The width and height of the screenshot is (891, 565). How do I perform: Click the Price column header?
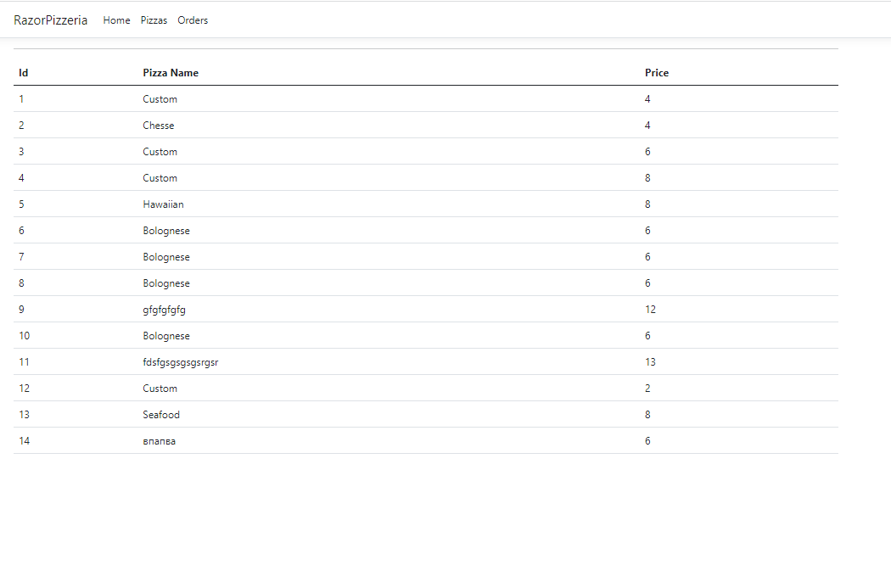click(657, 73)
